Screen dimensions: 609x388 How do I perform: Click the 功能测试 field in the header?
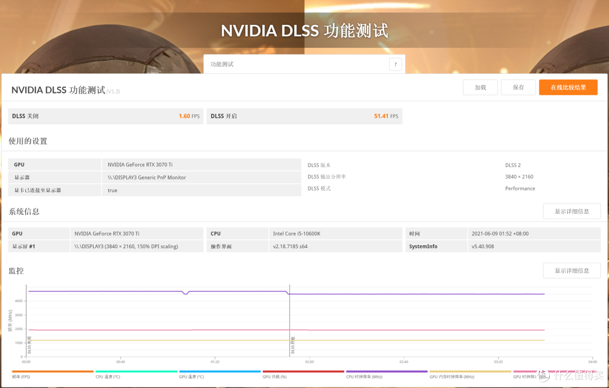click(x=304, y=64)
